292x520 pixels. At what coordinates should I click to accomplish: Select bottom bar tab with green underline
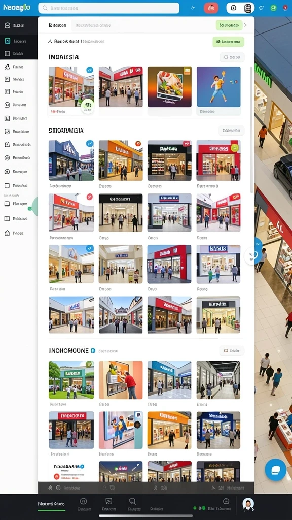coord(51,504)
